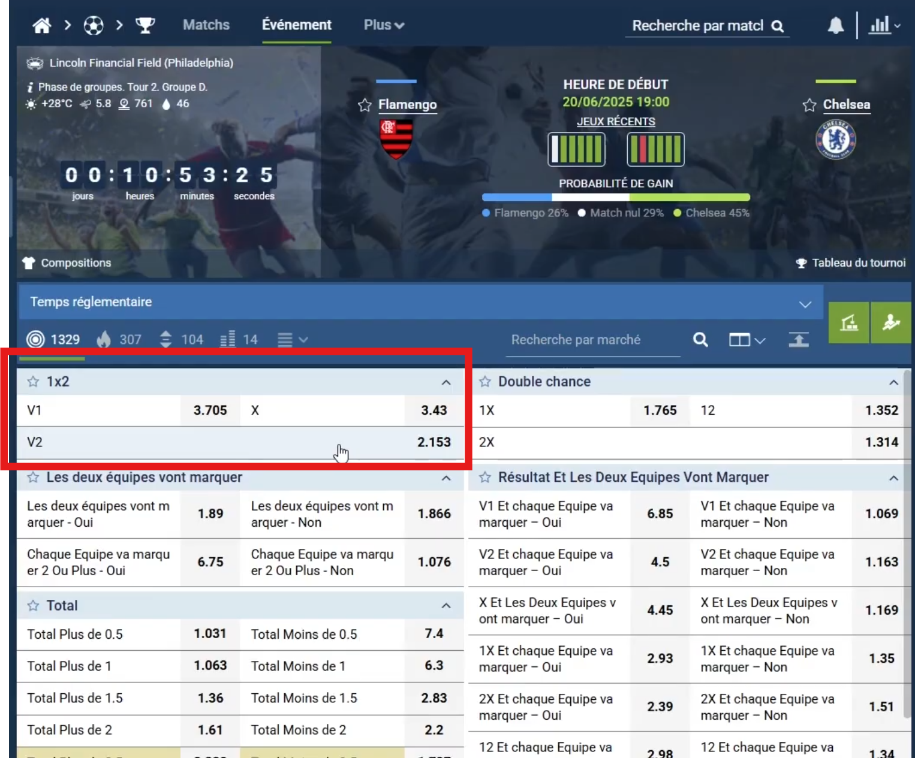Screen dimensions: 915x758
Task: Focus the Recherche par match field
Action: [698, 26]
